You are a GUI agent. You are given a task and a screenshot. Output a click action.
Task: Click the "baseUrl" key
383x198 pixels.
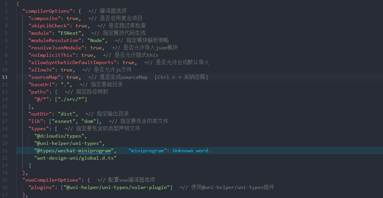42,84
